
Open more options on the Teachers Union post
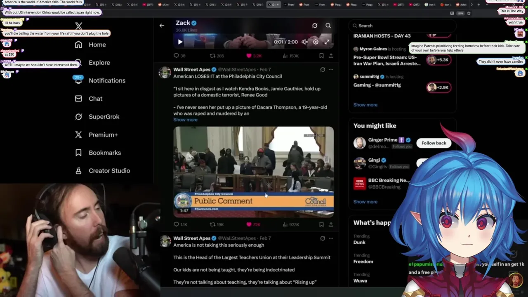coord(331,238)
